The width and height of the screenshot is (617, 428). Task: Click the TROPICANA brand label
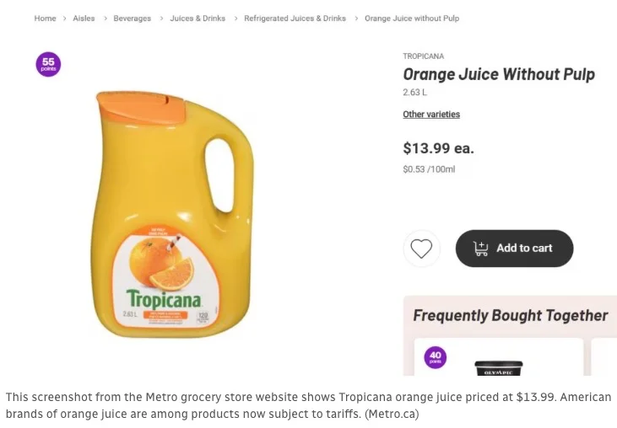pyautogui.click(x=423, y=56)
